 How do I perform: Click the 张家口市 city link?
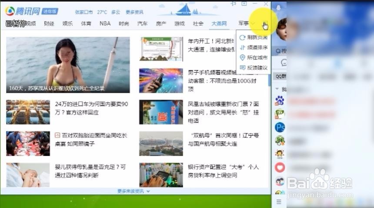tap(84, 12)
